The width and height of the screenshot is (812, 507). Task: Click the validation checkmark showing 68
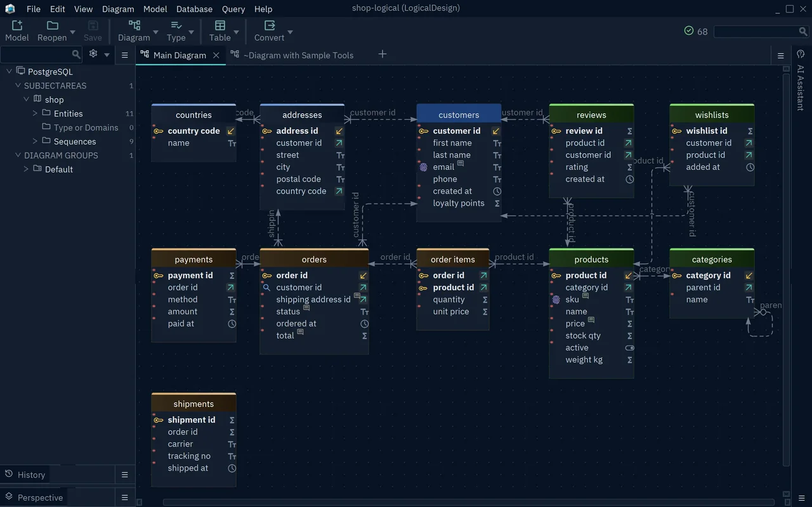tap(689, 31)
